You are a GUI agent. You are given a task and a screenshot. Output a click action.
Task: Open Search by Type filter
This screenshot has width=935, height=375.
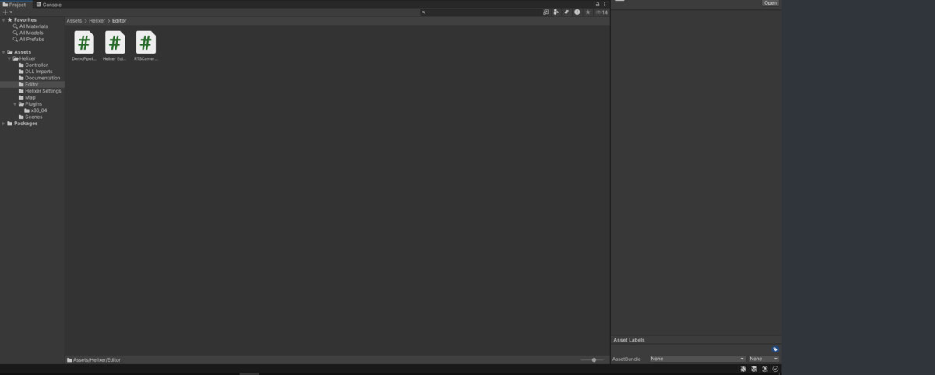point(556,12)
